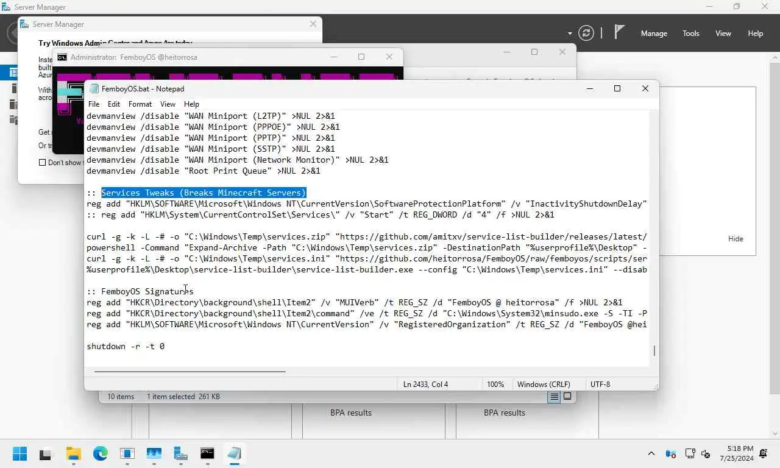The width and height of the screenshot is (780, 468).
Task: Click the highlighted "Services Tweaks (Breaks Minecraft Servers)" text
Action: 204,193
